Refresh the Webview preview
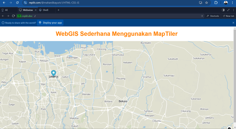This screenshot has height=129, width=236. [13, 16]
